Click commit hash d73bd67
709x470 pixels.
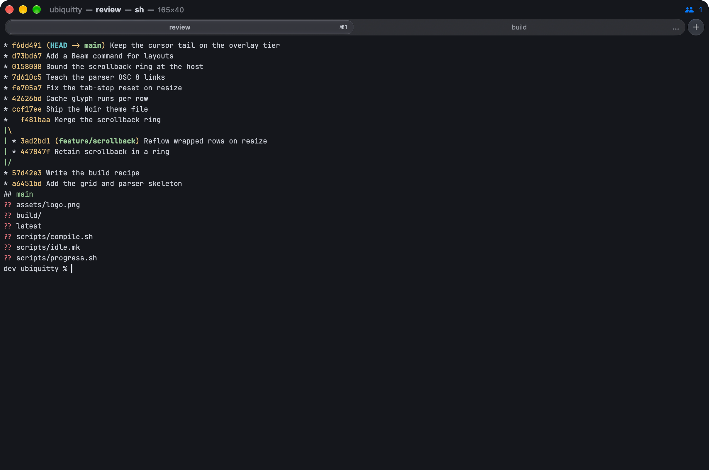click(27, 56)
